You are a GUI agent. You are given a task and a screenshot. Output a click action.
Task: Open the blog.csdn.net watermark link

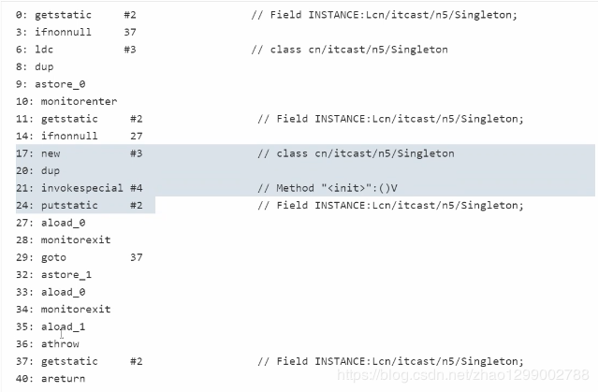pos(463,375)
